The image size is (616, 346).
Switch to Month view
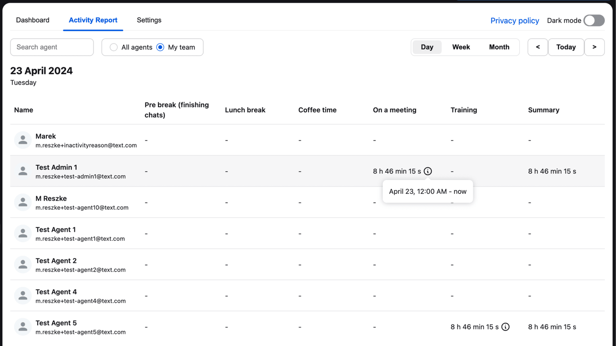(499, 47)
